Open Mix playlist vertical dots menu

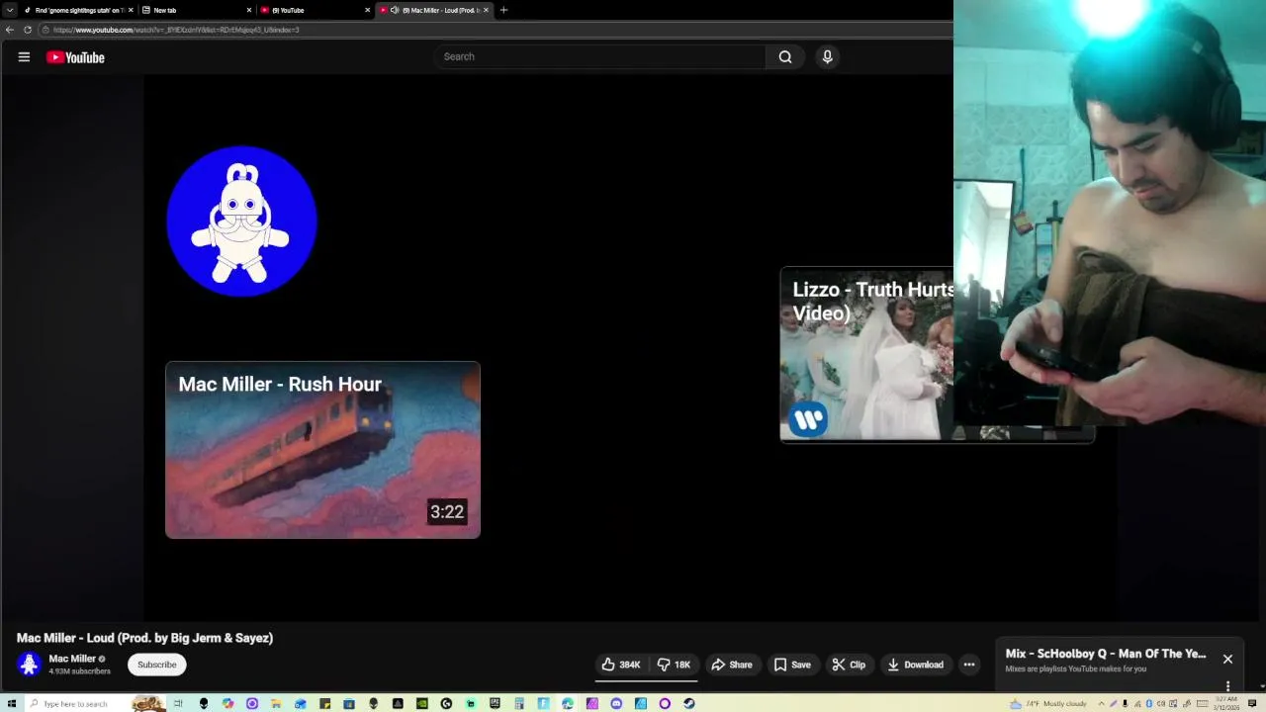1227,685
